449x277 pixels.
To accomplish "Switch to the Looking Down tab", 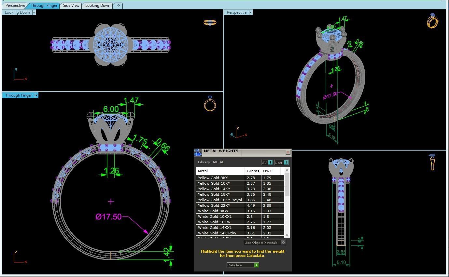I will point(98,6).
